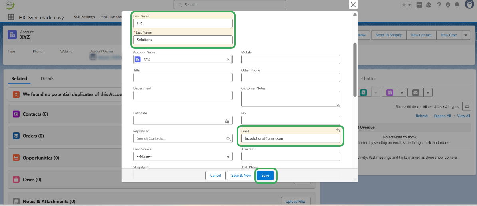Click the dialog's vertical scrollbar thumb
Viewport: 477px width, 206px height.
click(355, 70)
